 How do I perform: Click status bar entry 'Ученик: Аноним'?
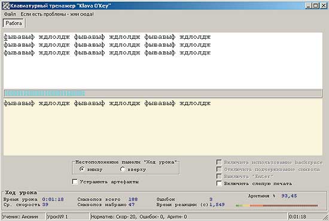[23, 217]
